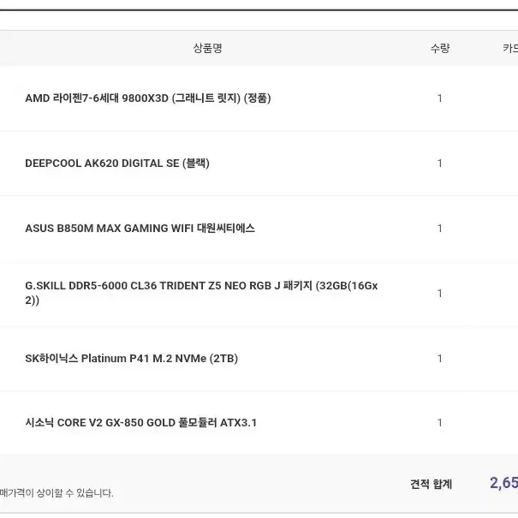Click the partially visible 카드 column header

pos(509,49)
